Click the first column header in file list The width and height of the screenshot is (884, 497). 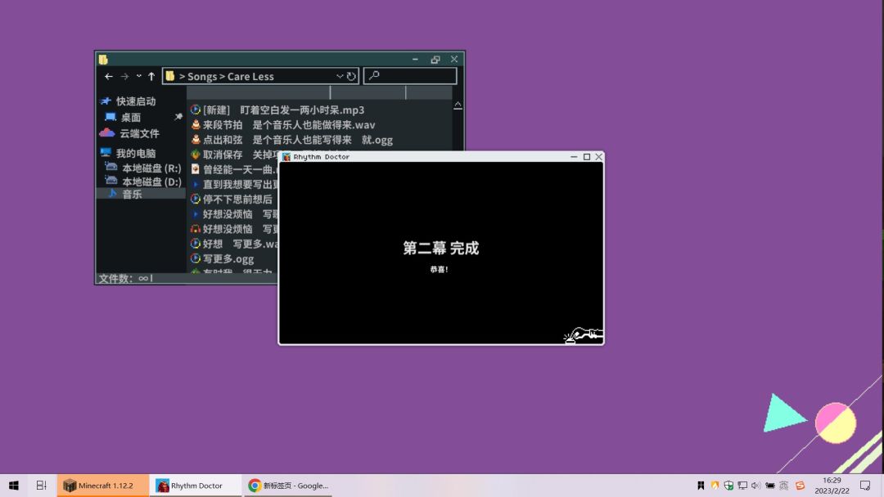[x=258, y=93]
